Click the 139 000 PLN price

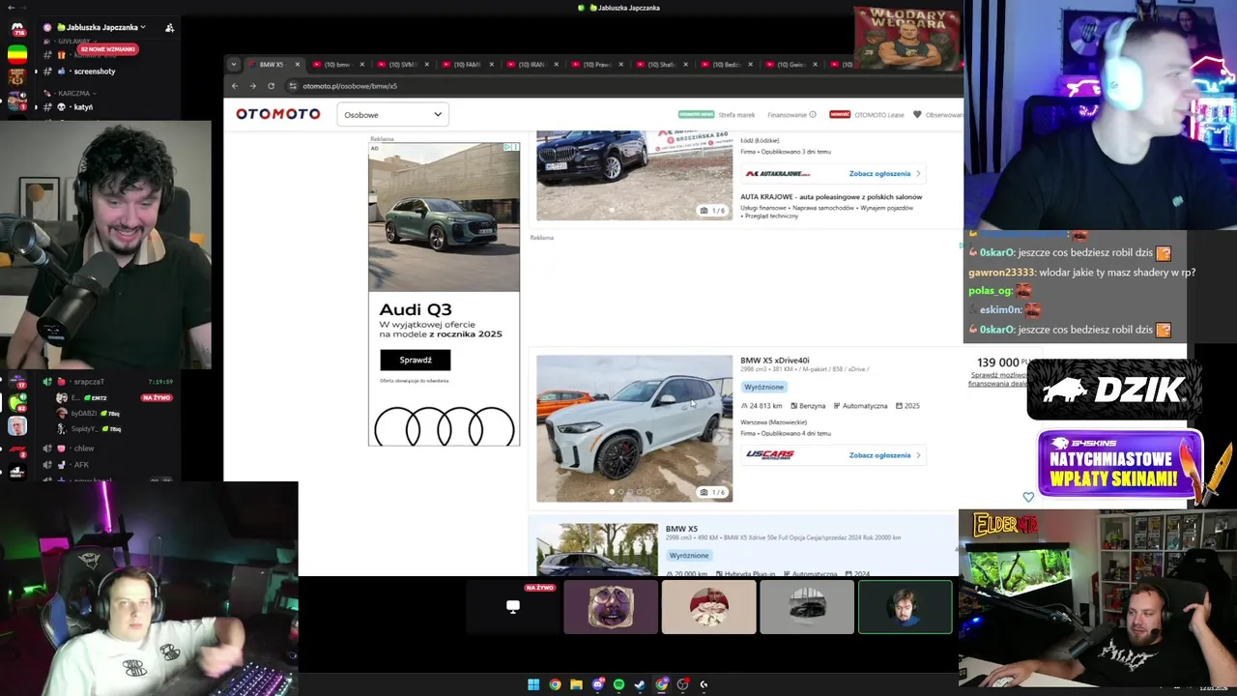click(1003, 362)
